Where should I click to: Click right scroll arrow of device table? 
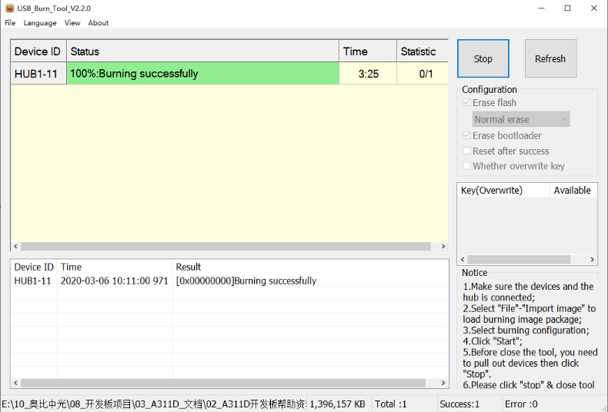(443, 246)
